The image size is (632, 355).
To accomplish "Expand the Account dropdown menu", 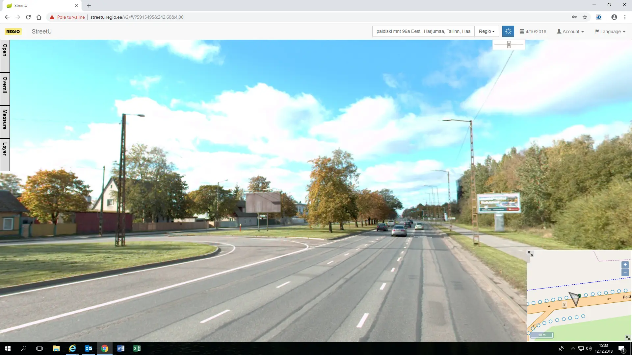I will [570, 32].
